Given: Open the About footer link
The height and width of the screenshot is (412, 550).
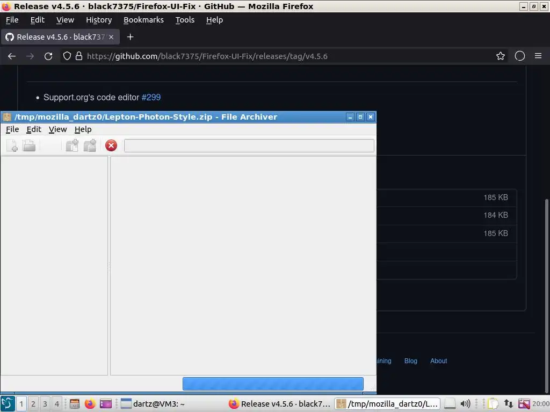Looking at the screenshot, I should coord(438,361).
